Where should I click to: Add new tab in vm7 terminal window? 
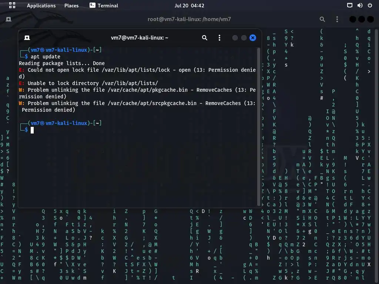tap(27, 38)
